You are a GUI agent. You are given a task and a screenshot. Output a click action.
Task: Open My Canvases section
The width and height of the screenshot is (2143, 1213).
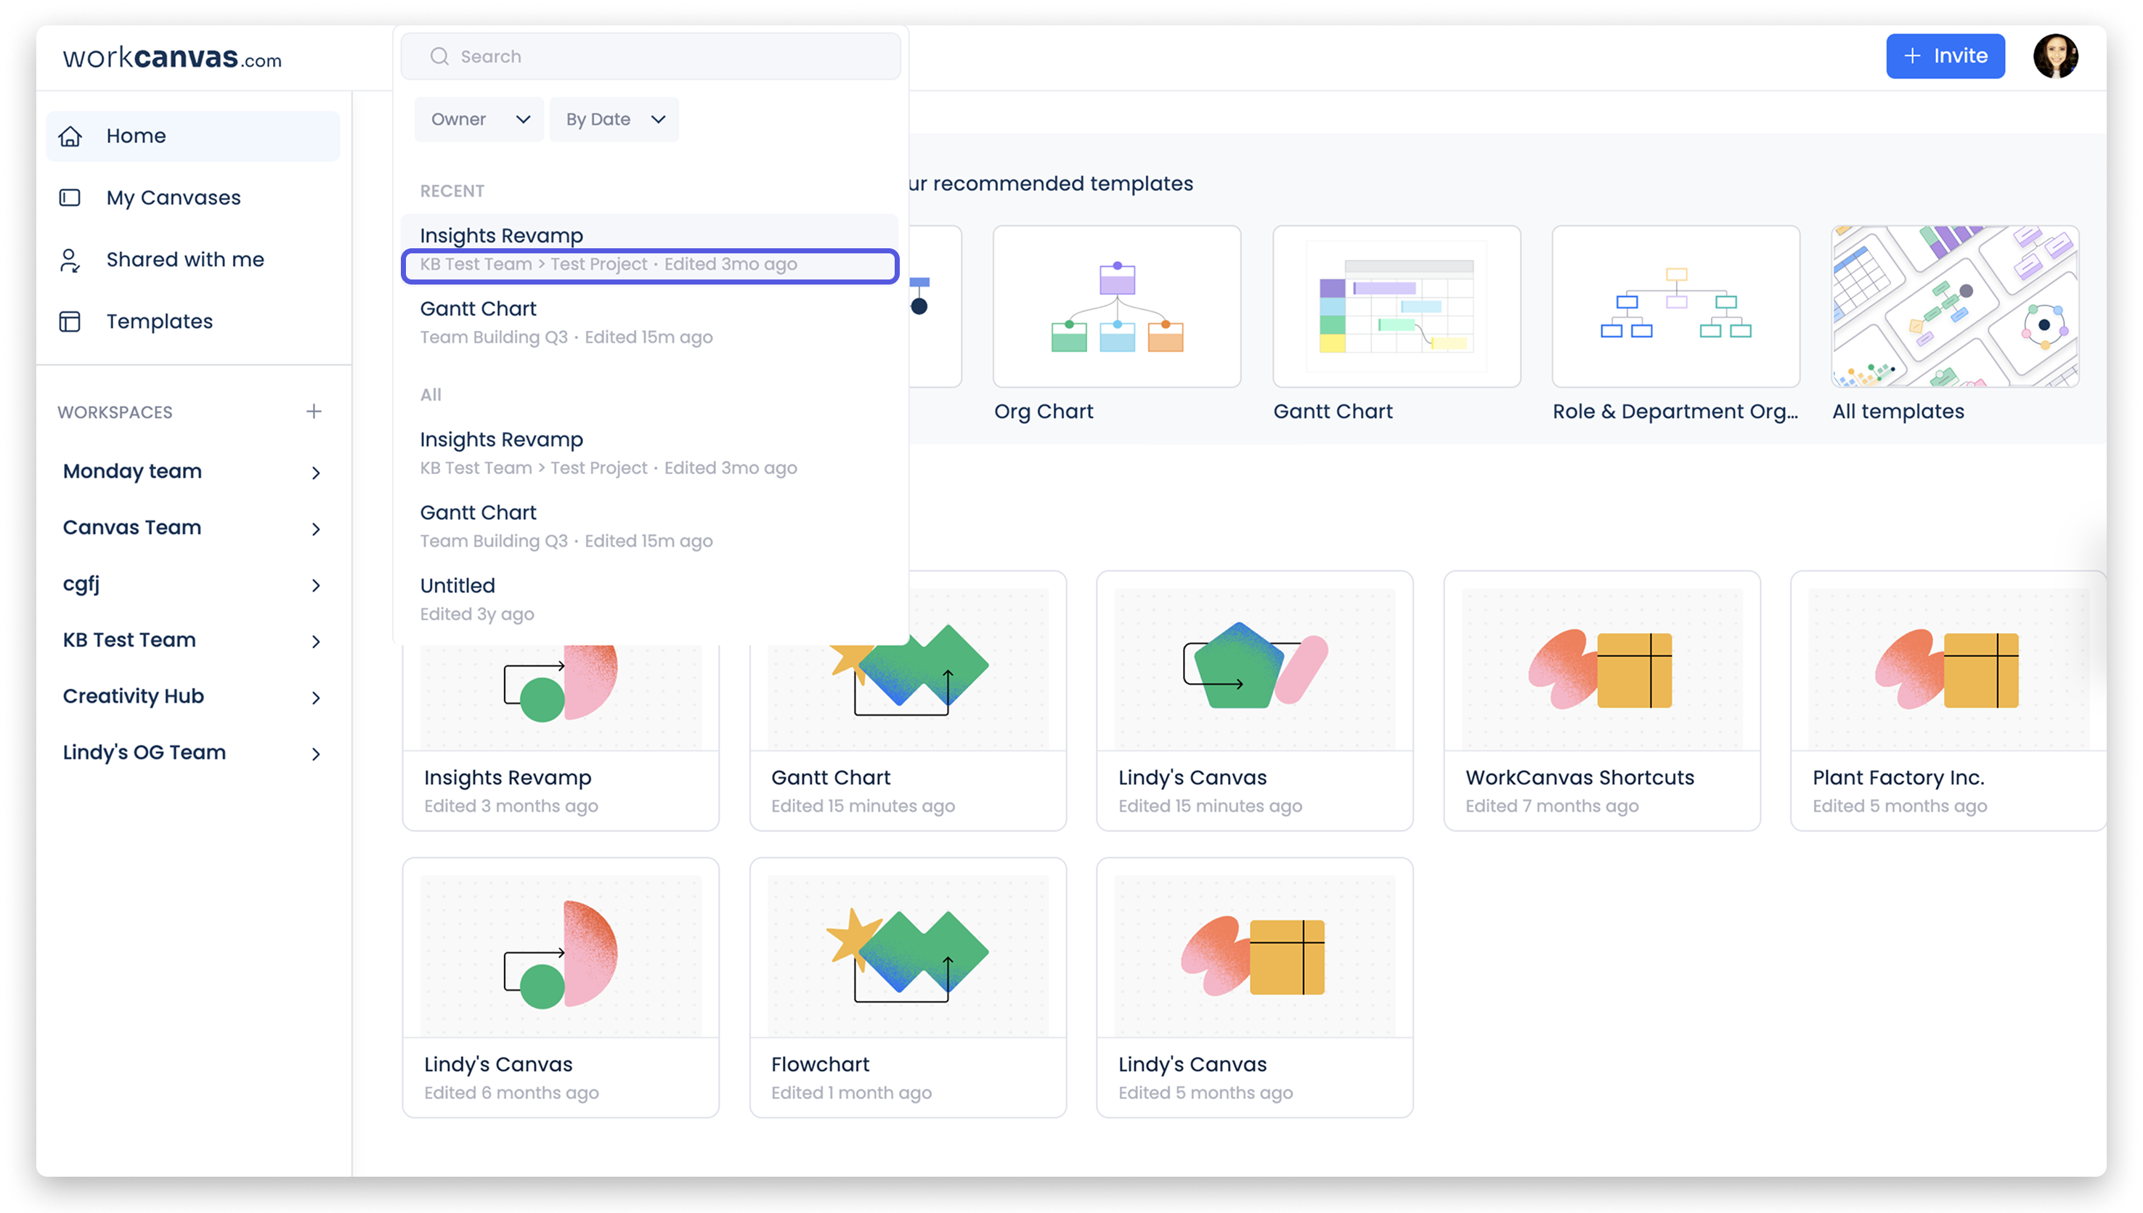pyautogui.click(x=192, y=197)
